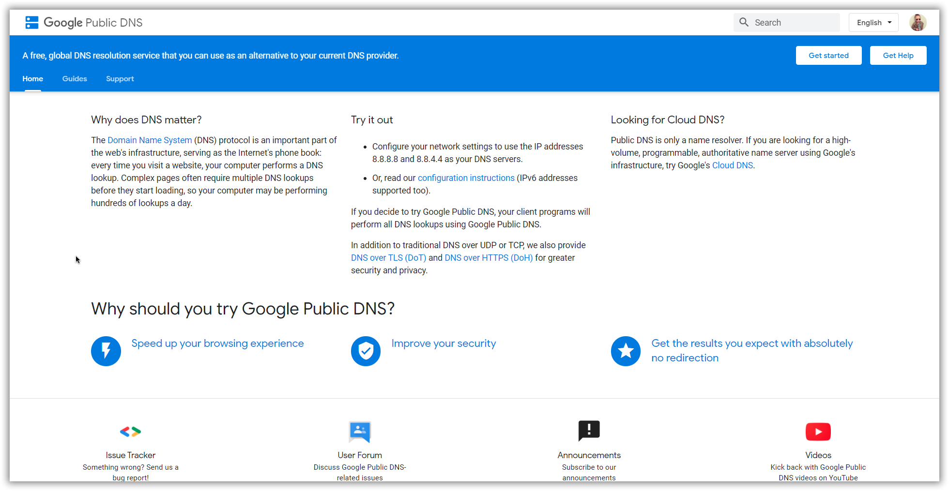Focus the Search input field

coord(787,23)
